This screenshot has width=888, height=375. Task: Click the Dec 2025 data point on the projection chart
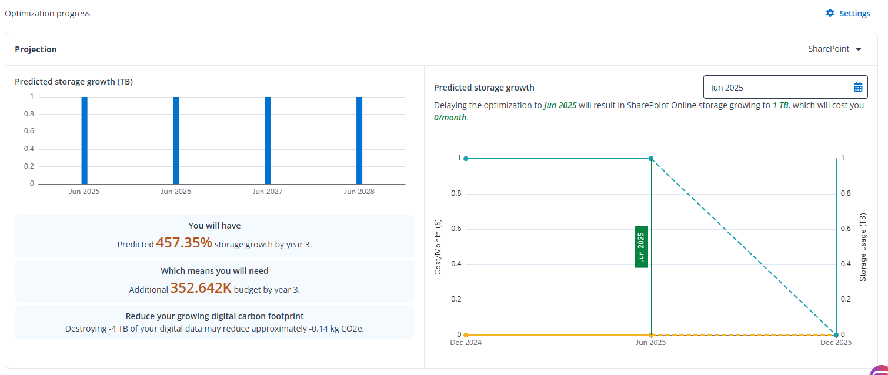(x=836, y=334)
